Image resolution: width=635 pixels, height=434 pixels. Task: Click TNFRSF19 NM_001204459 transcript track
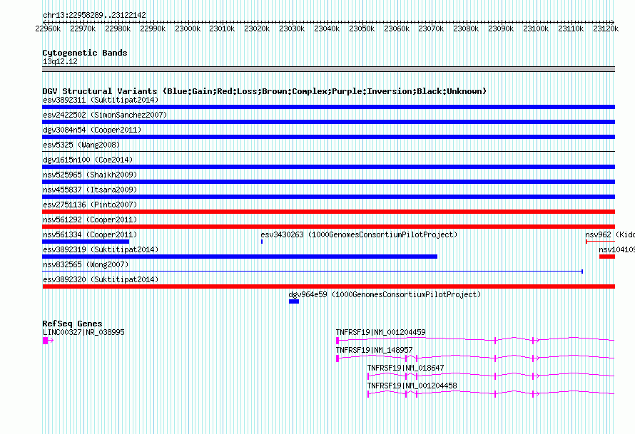tap(475, 341)
